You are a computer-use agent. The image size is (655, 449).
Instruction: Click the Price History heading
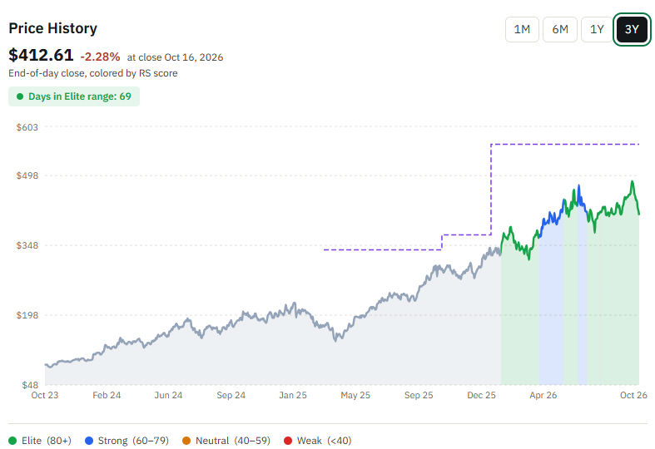[x=52, y=28]
